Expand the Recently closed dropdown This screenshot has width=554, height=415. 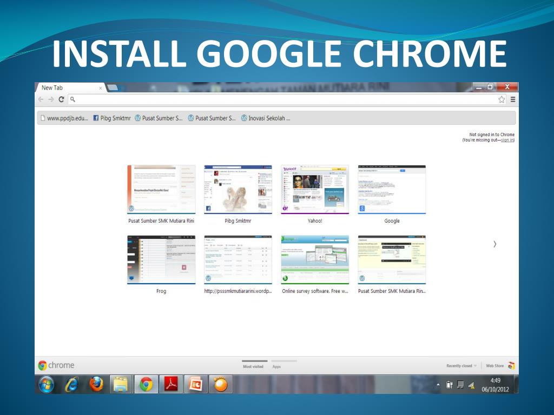[461, 366]
